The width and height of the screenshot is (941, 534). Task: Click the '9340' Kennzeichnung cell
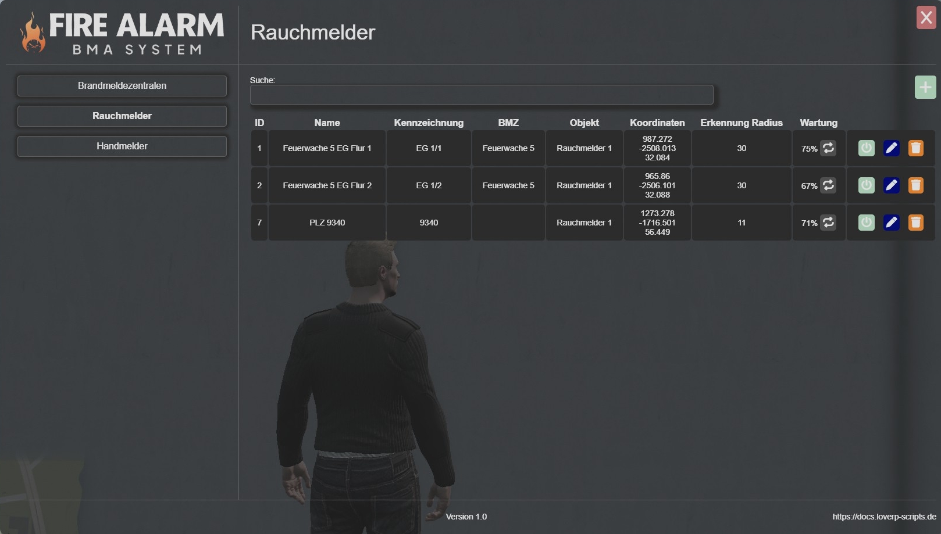[429, 223]
